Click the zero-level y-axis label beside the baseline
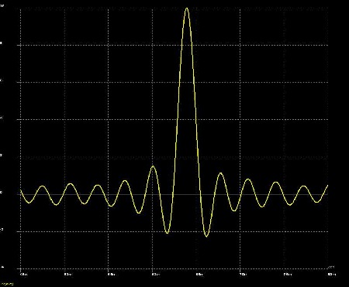The height and width of the screenshot is (287, 349). coord(2,193)
